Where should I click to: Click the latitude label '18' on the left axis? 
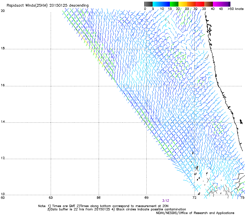[3, 48]
